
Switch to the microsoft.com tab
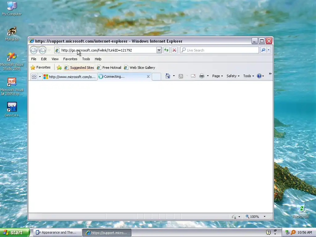[x=70, y=77]
